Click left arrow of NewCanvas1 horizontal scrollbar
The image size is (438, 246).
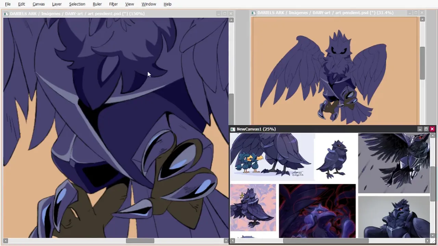232,241
